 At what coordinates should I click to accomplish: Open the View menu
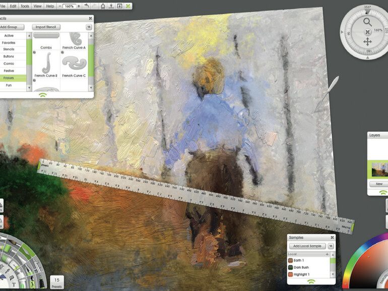(37, 6)
